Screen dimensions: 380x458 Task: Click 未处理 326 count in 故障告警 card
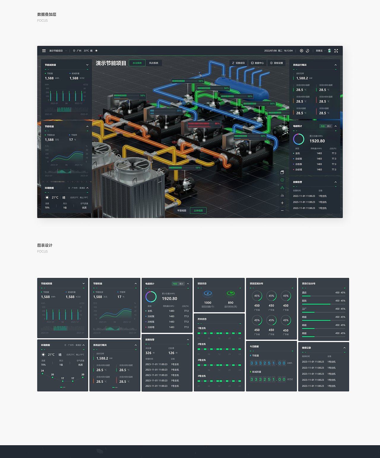point(150,353)
